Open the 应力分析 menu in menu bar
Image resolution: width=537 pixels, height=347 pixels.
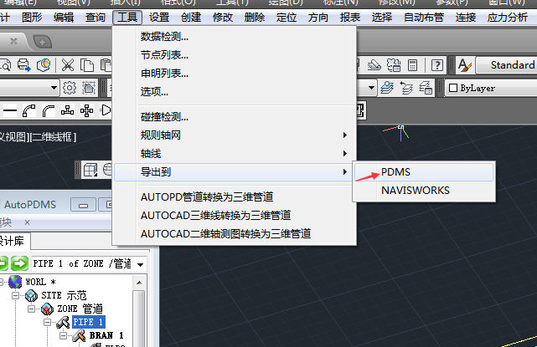507,17
